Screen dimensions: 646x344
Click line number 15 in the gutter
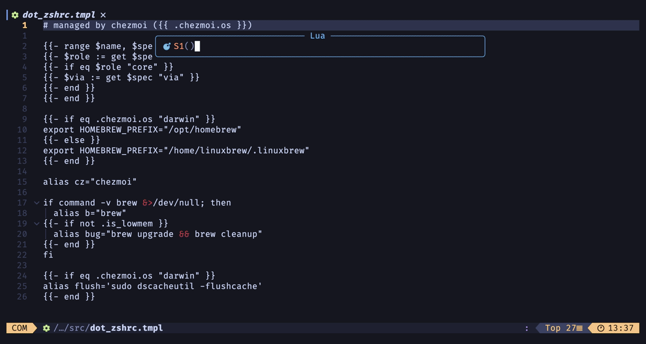22,182
